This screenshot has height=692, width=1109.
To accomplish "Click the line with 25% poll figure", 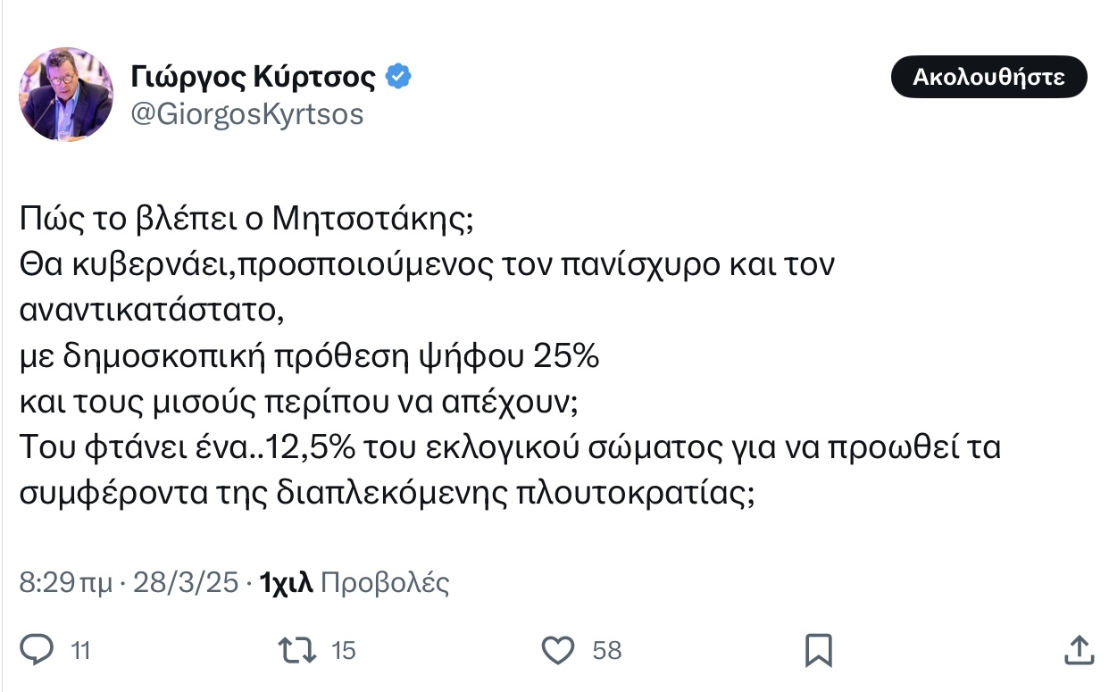I will pos(309,357).
